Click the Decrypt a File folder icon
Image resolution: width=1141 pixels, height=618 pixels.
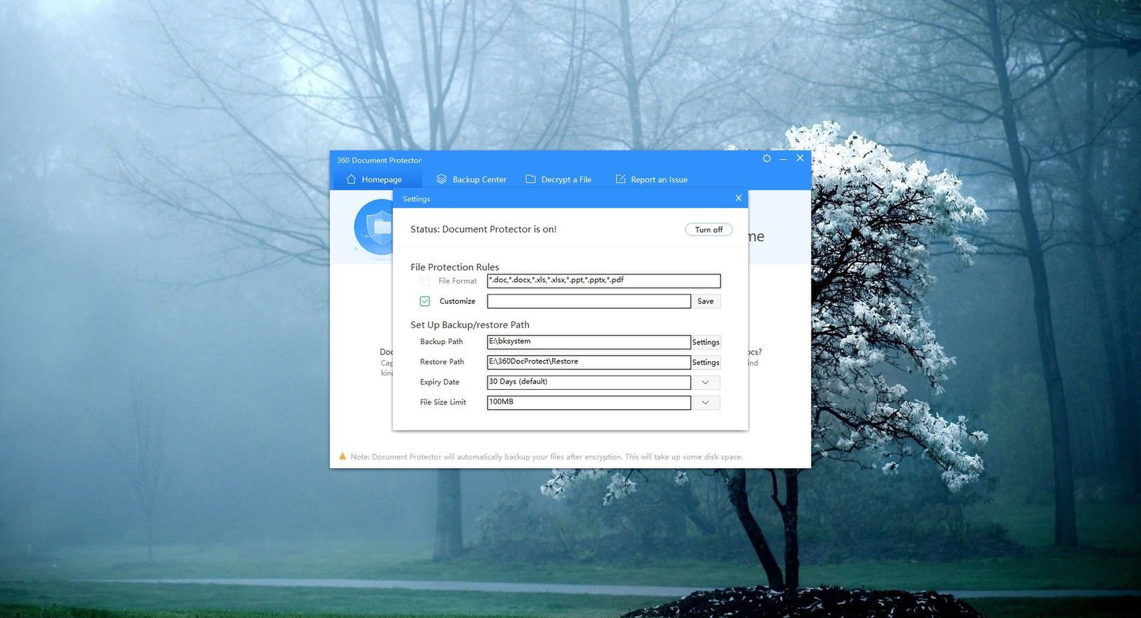[531, 179]
